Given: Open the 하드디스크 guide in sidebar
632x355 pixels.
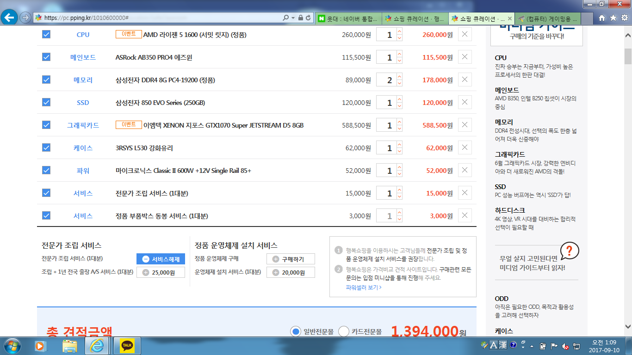Looking at the screenshot, I should click(x=510, y=210).
